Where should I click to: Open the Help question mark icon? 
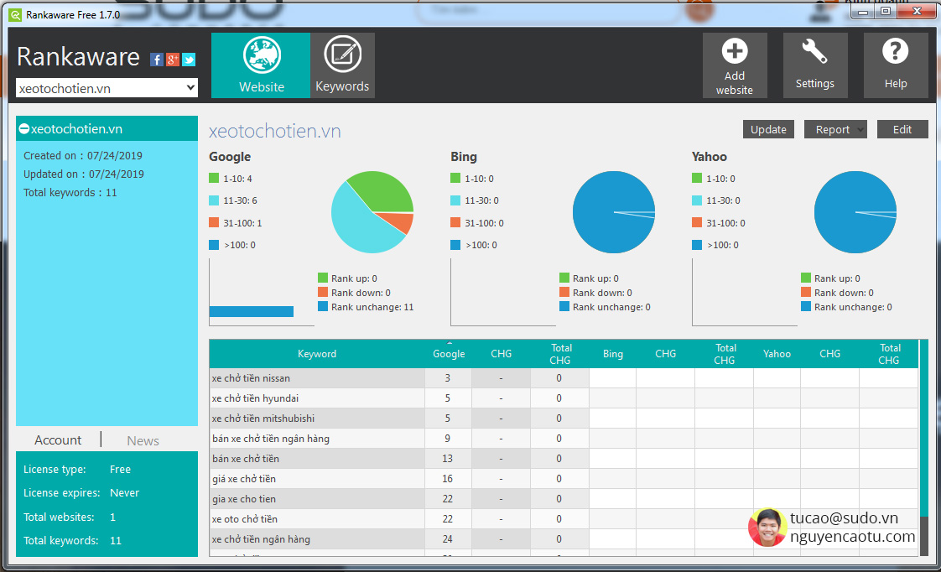point(895,52)
